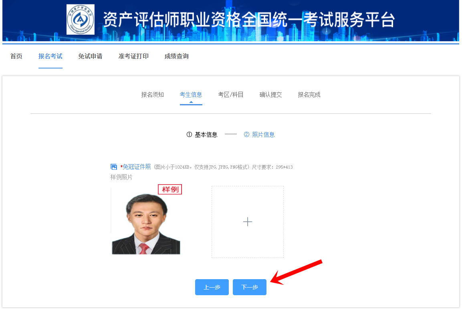Open the 考生信息 step tab

coord(191,95)
